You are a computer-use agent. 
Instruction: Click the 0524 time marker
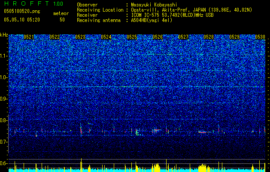click(x=106, y=37)
